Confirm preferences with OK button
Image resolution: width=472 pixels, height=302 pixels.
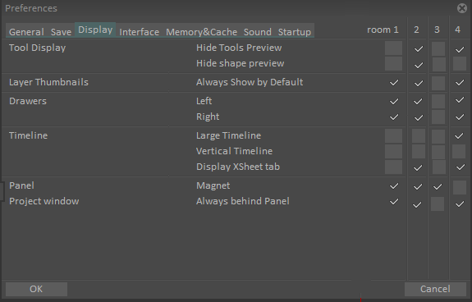36,289
